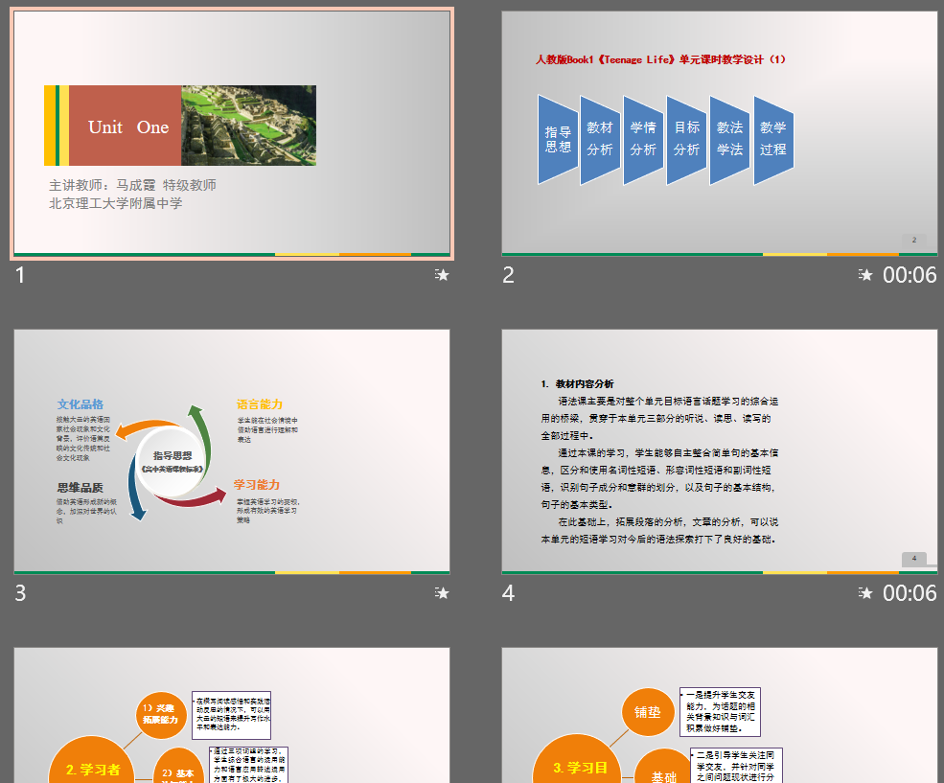This screenshot has height=783, width=944.
Task: Click the red Unit One title block
Action: [x=127, y=127]
